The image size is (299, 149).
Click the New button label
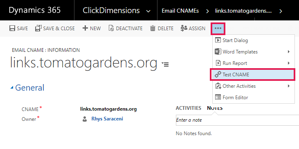click(95, 29)
